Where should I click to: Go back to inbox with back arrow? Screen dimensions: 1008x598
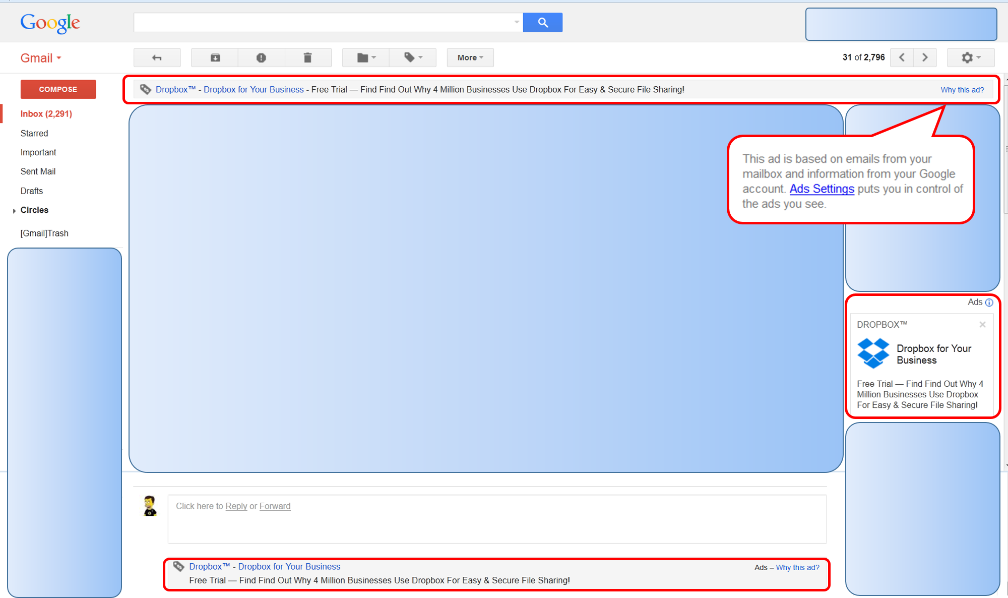coord(157,57)
